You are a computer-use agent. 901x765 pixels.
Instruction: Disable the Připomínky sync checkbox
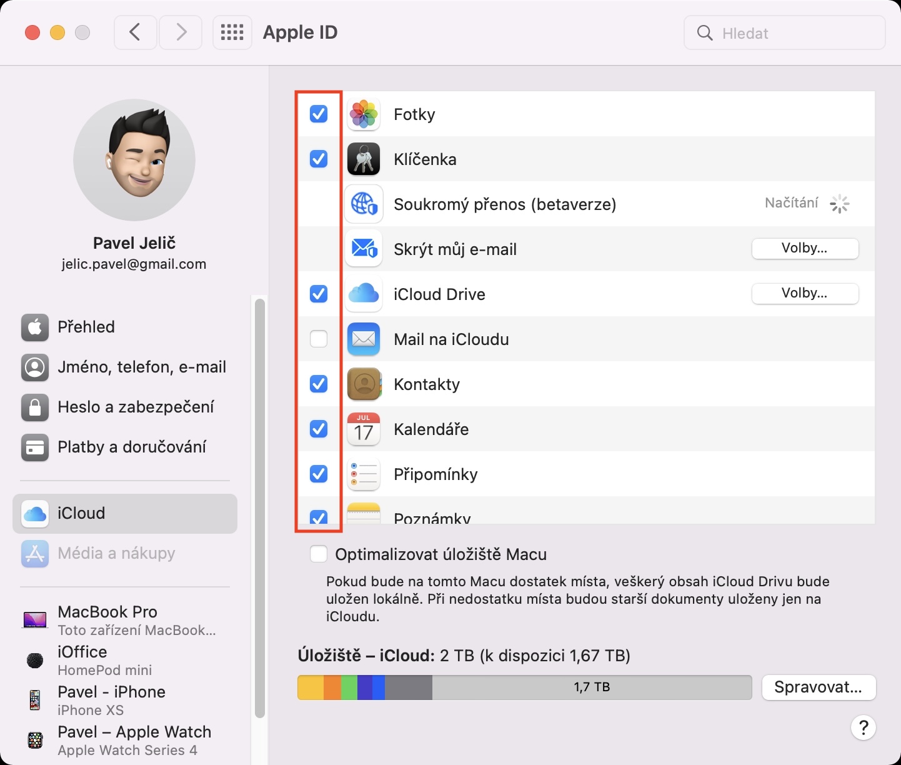click(x=319, y=474)
